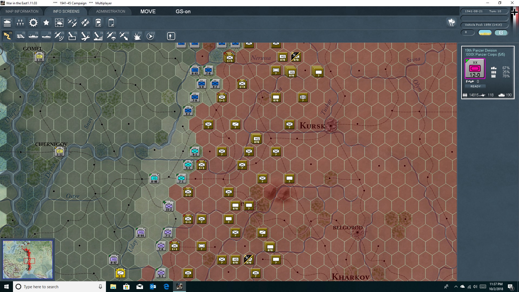The width and height of the screenshot is (519, 292).
Task: Switch to MAP INFORMATION tab
Action: (x=22, y=11)
